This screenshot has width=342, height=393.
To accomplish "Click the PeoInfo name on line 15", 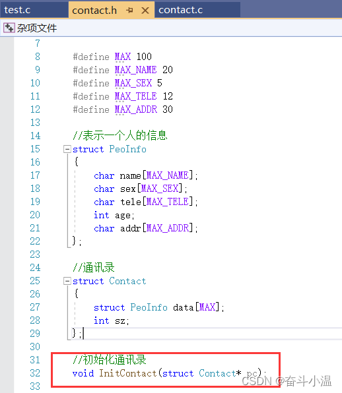I will [127, 149].
